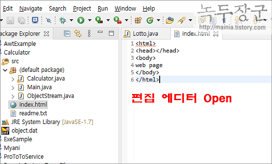
Task: Click the <body> opening tag line
Action: (x=146, y=58)
